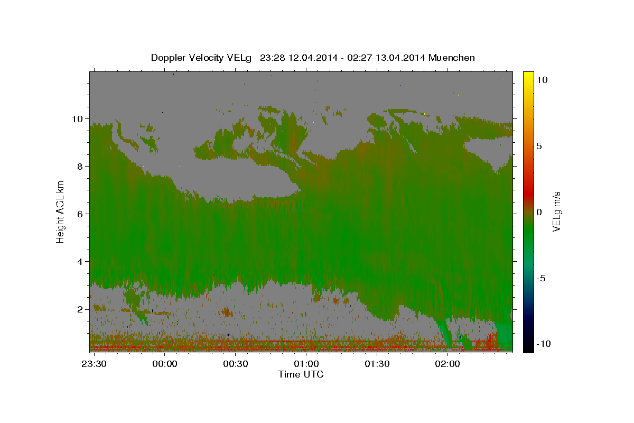Click the height axis value 10 on the left
This screenshot has height=423, width=634.
tap(78, 119)
